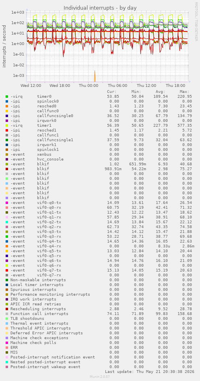Click the Machine check exceptions label
The height and width of the screenshot is (381, 200).
(x=39, y=338)
